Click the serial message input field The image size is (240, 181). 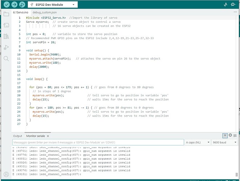click(98, 142)
